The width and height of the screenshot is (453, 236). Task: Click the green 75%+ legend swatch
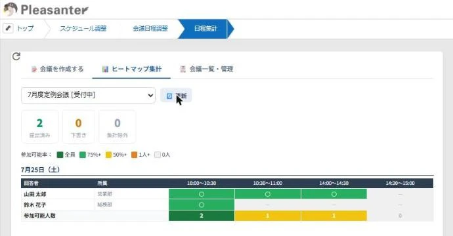click(x=83, y=155)
